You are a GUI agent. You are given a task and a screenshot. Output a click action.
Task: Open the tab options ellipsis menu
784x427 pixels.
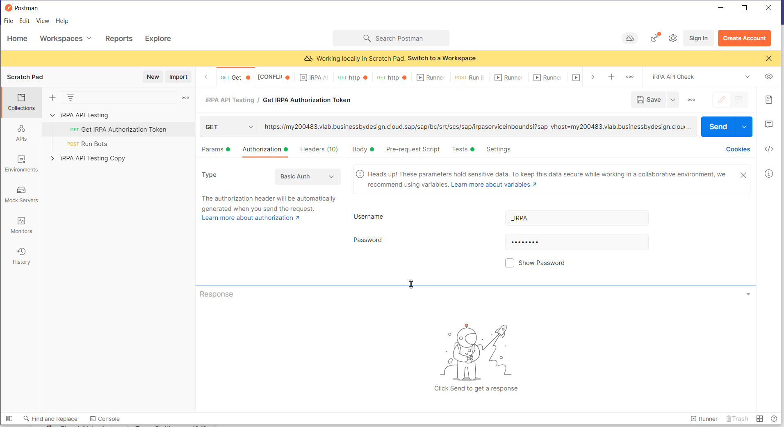(630, 77)
